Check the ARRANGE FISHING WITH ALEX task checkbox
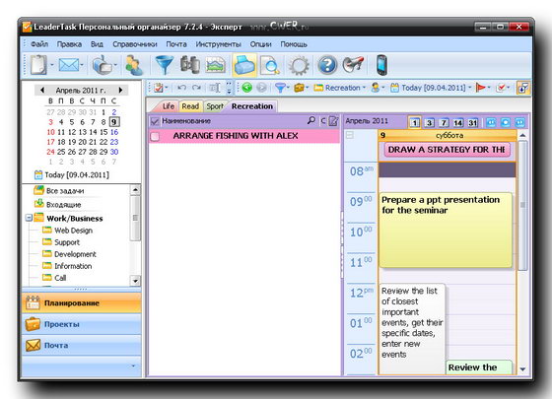 point(155,137)
